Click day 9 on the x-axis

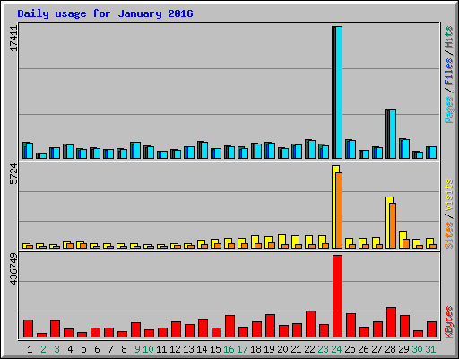[137, 349]
